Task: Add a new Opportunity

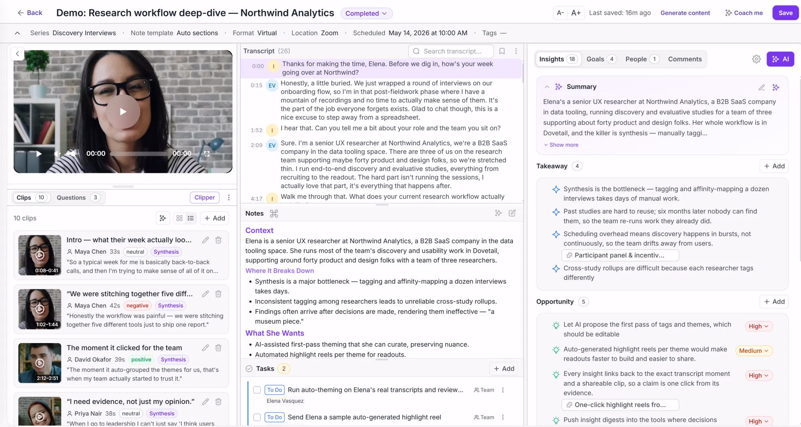Action: pos(774,302)
